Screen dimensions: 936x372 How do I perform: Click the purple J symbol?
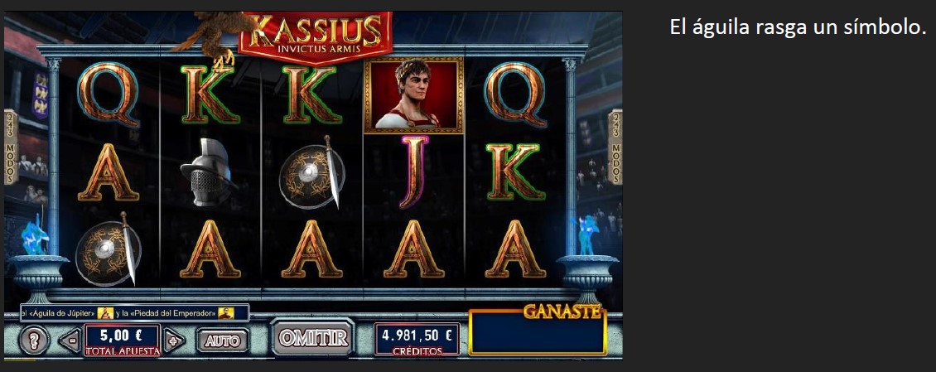tap(414, 172)
